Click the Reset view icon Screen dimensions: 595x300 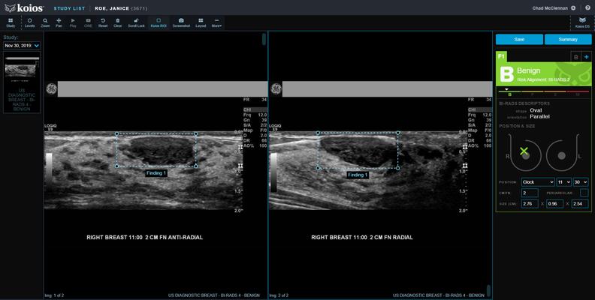click(x=103, y=22)
